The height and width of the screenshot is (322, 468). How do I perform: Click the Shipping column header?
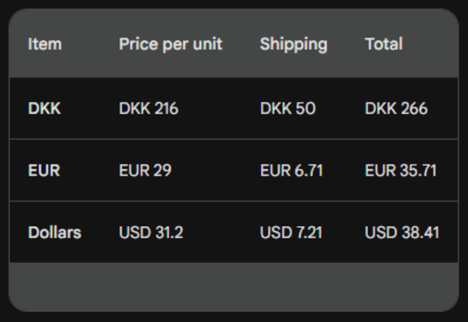[x=293, y=44]
